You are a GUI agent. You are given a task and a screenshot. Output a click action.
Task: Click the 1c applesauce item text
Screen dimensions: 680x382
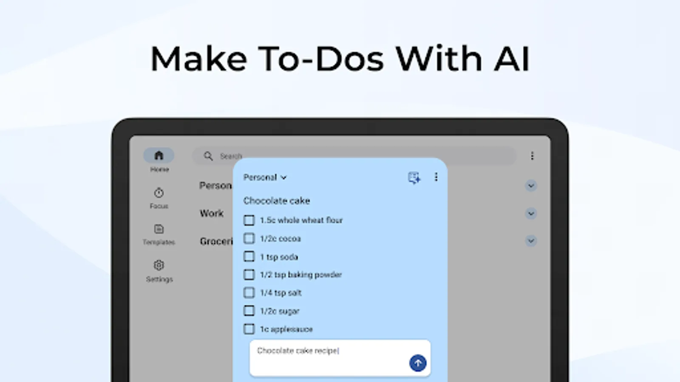click(x=286, y=329)
